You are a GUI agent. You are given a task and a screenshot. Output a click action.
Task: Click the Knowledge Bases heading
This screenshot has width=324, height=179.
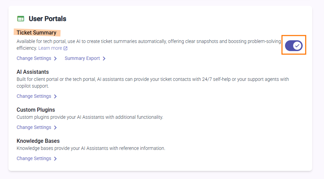click(38, 141)
